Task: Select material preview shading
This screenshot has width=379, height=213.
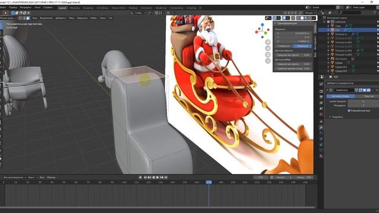Action: [x=306, y=18]
